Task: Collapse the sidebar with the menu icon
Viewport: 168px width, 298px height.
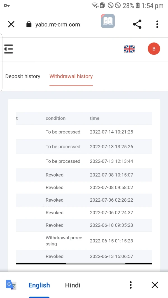Action: click(9, 49)
